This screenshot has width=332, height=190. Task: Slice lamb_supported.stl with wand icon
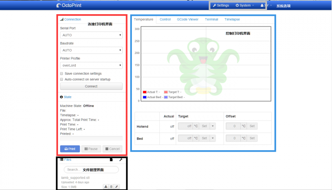point(117,186)
